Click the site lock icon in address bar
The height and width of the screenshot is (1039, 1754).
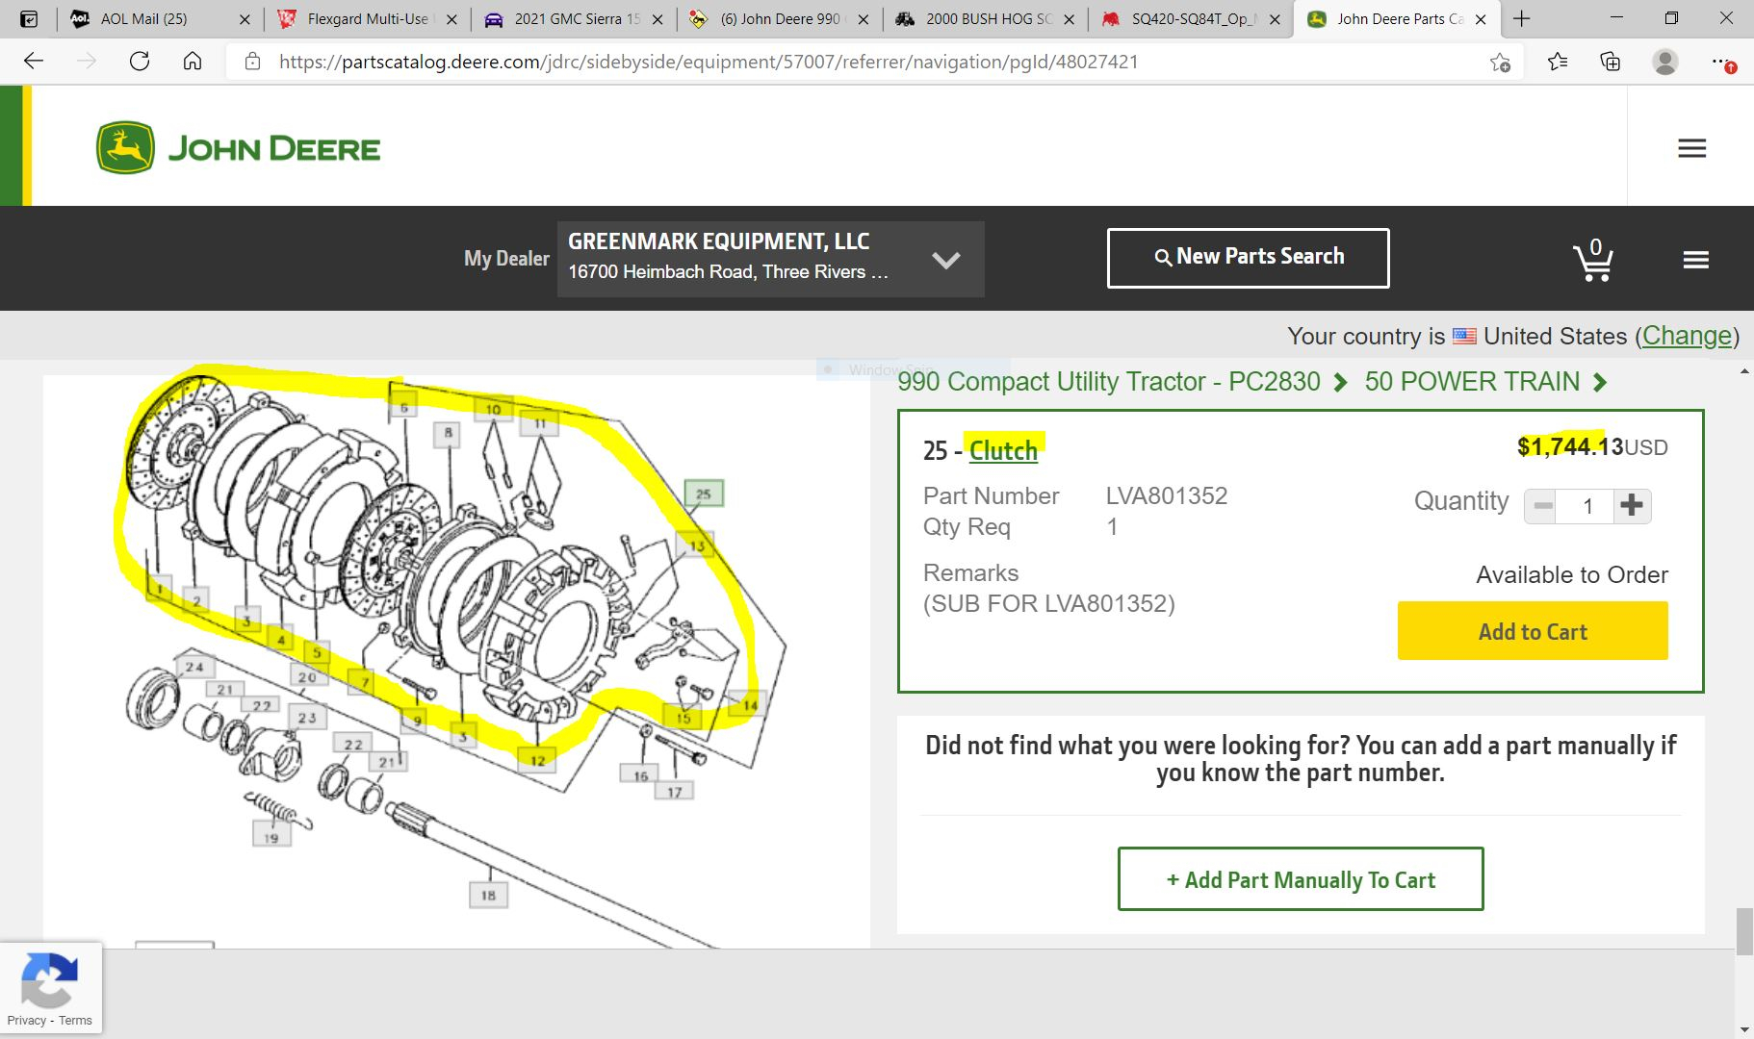252,62
